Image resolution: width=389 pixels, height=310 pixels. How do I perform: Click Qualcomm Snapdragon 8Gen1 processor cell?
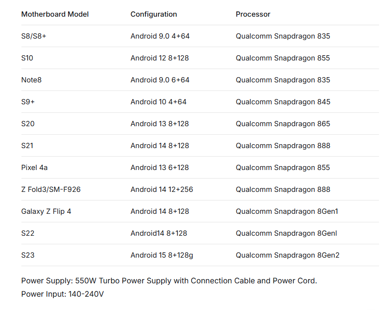(287, 211)
